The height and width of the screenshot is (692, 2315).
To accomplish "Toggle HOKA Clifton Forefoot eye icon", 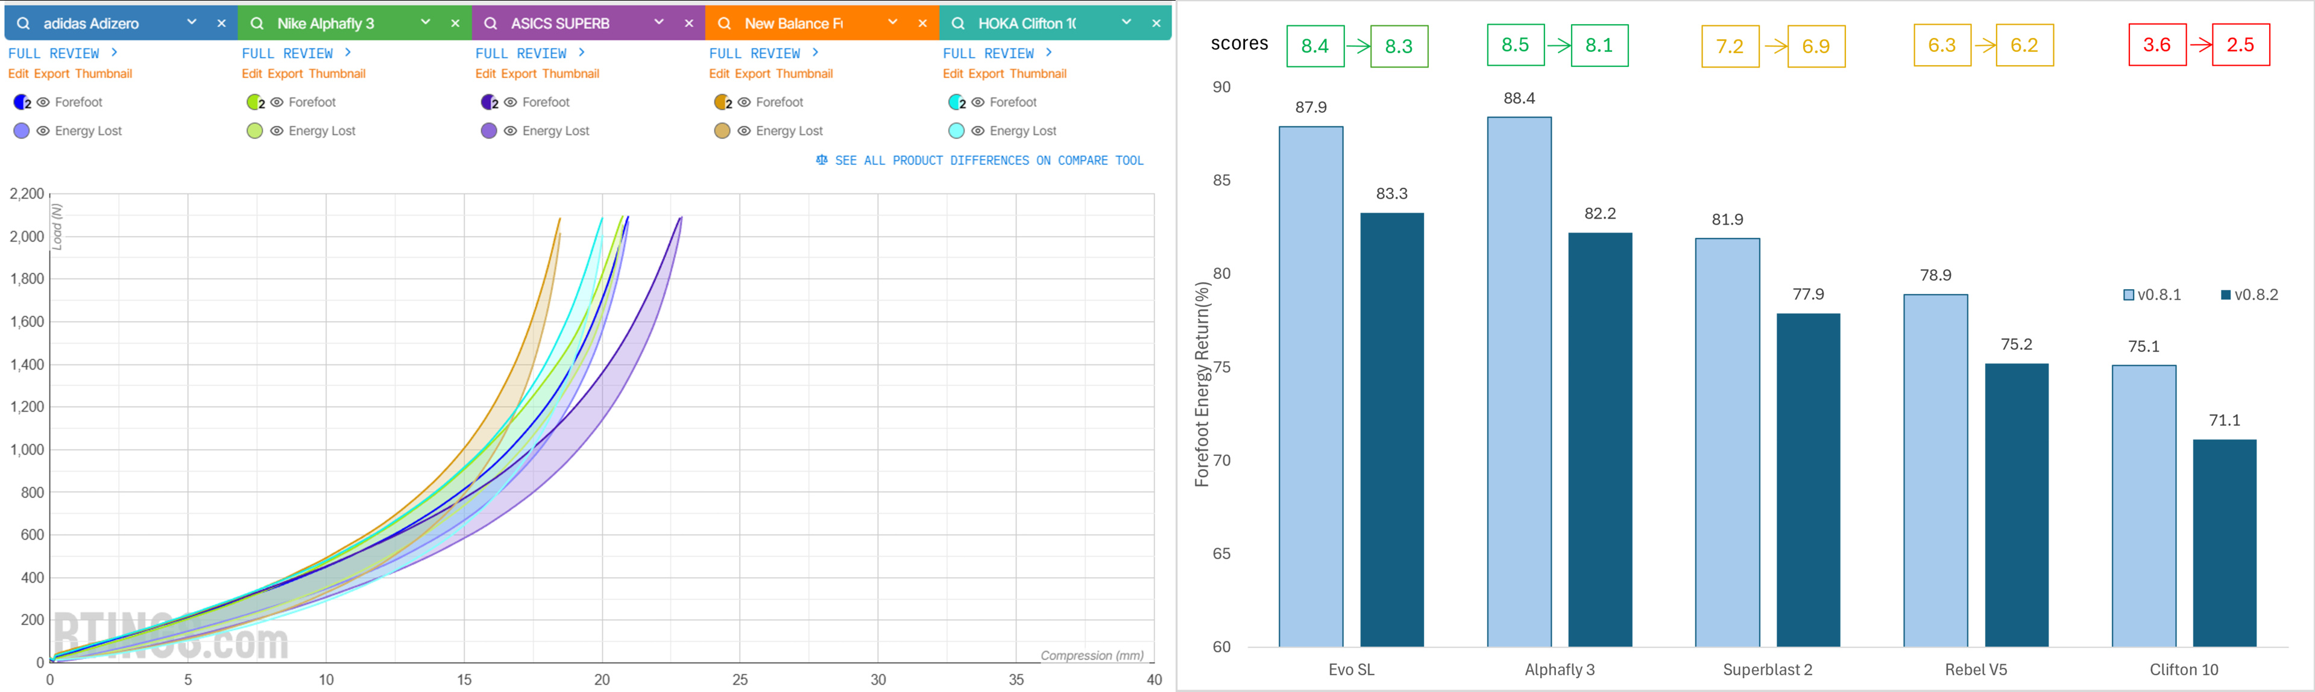I will pyautogui.click(x=978, y=102).
